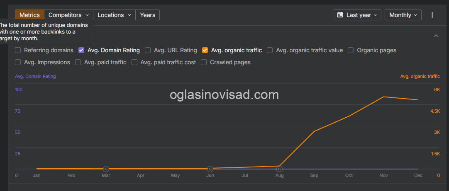This screenshot has height=191, width=449.
Task: Click the calendar icon on Last year
Action: coord(340,15)
